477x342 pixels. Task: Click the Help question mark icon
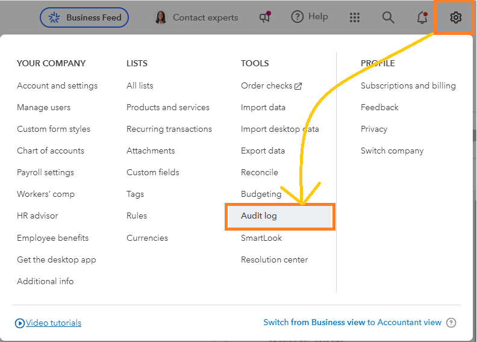click(297, 17)
